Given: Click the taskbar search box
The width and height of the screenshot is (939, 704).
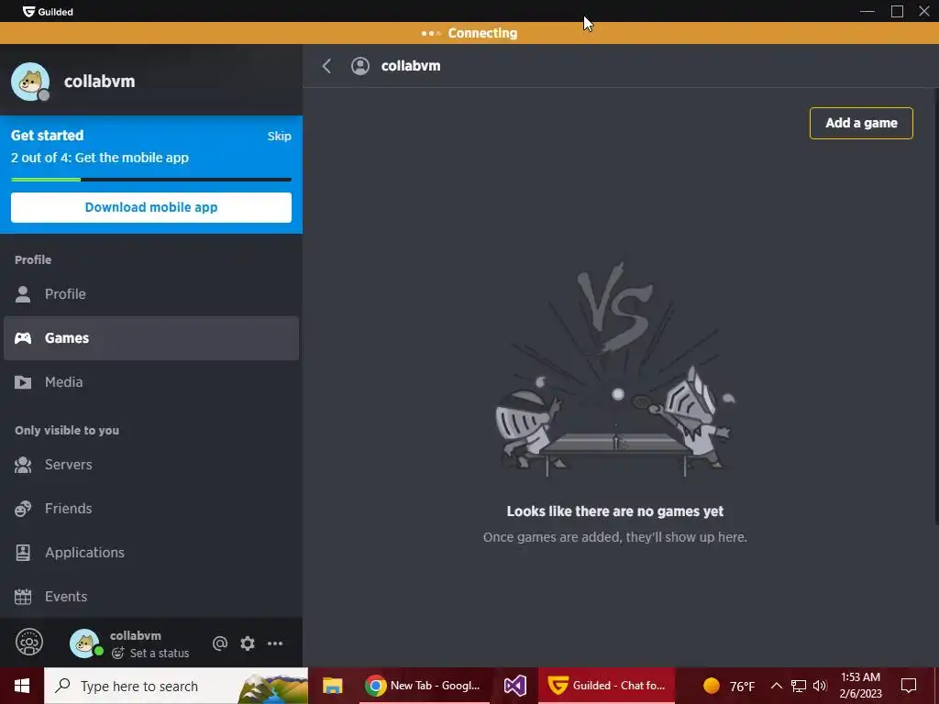Looking at the screenshot, I should (176, 686).
